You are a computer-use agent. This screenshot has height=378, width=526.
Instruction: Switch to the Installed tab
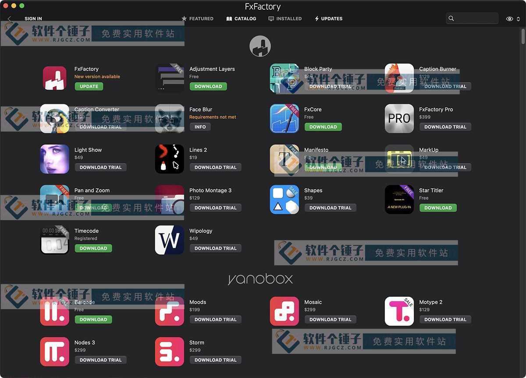(285, 18)
